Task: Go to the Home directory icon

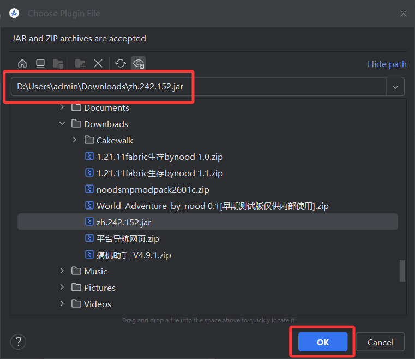Action: point(22,64)
